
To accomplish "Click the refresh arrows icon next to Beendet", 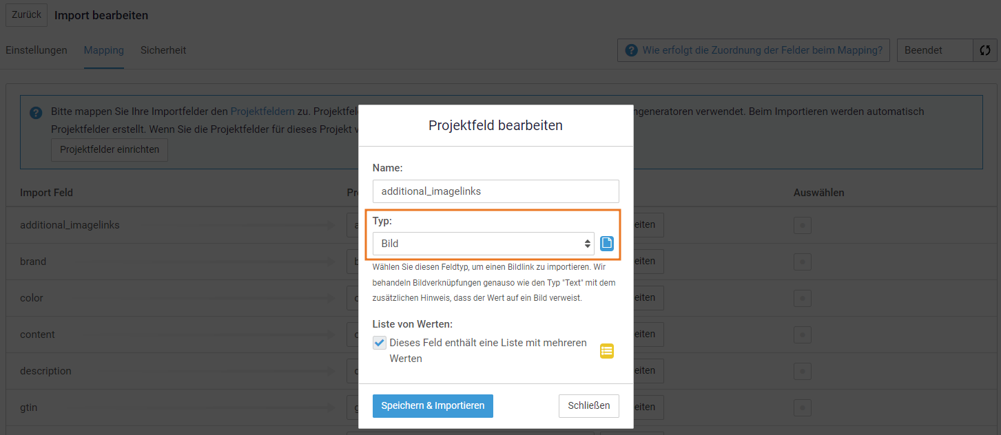I will point(985,50).
